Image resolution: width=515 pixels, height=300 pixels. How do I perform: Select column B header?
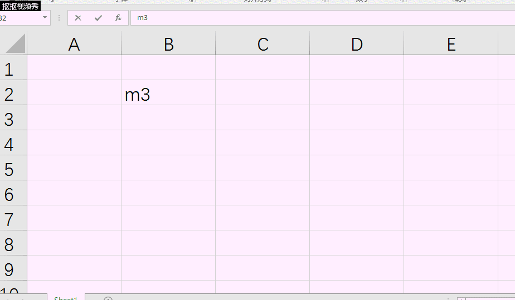pos(168,43)
